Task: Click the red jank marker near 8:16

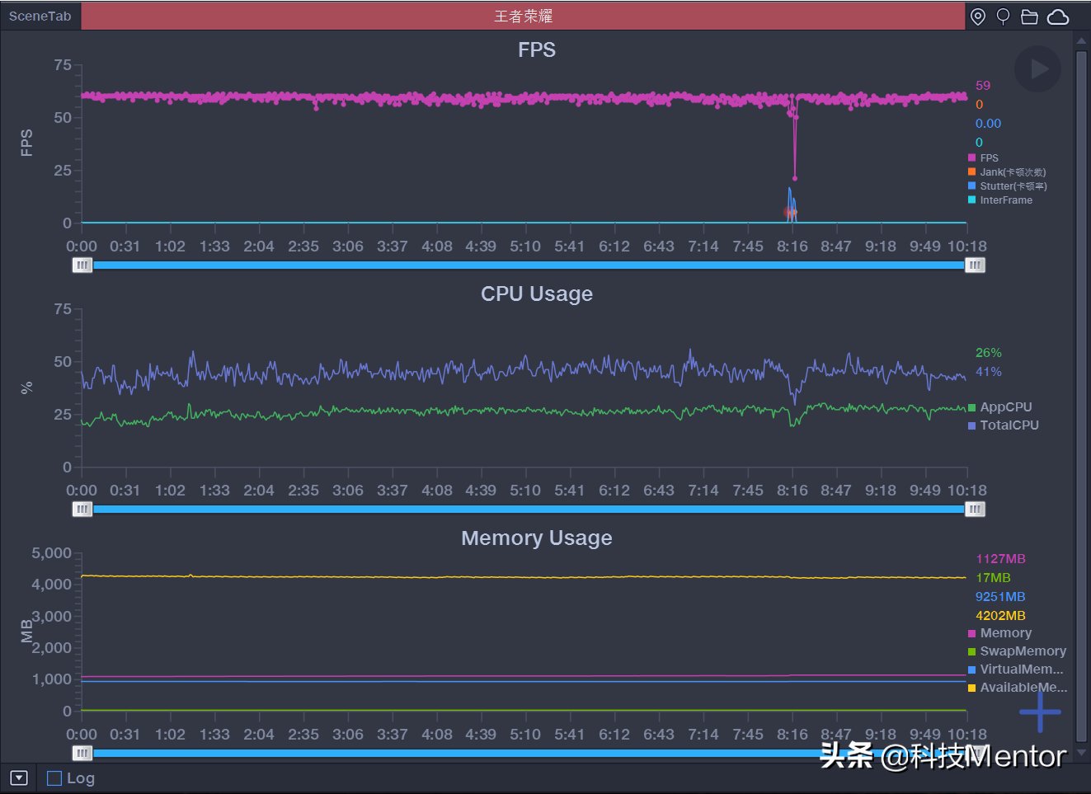Action: point(789,213)
